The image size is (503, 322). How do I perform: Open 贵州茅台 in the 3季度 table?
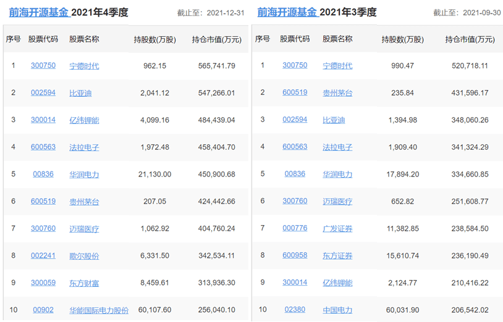click(x=337, y=93)
